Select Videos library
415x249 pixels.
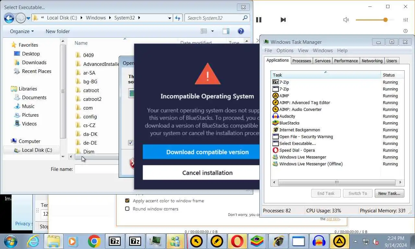(x=29, y=124)
